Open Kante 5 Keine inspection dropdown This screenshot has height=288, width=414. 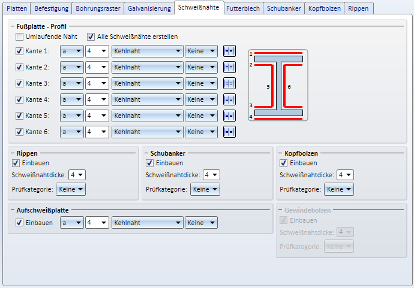click(201, 116)
